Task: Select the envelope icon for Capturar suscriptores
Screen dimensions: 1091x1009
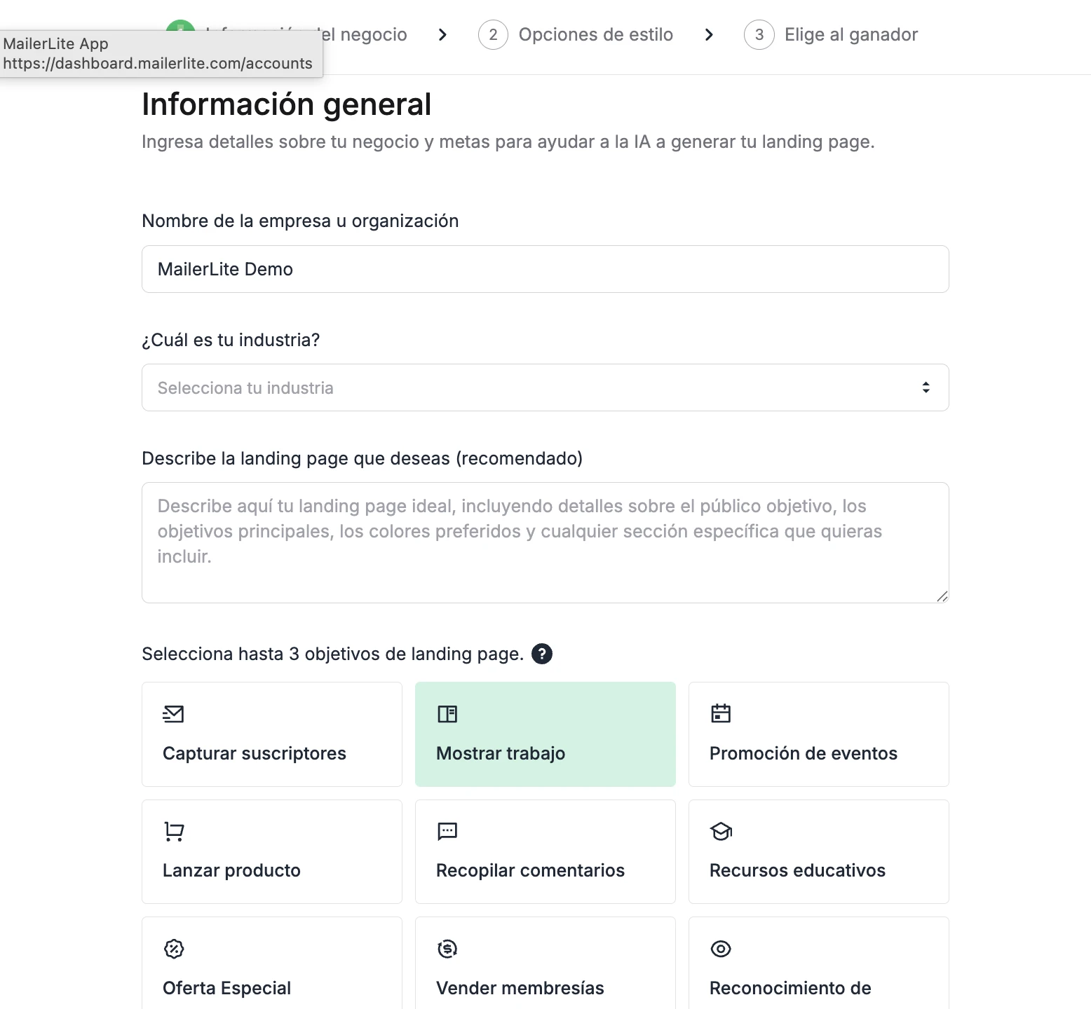Action: pyautogui.click(x=172, y=715)
